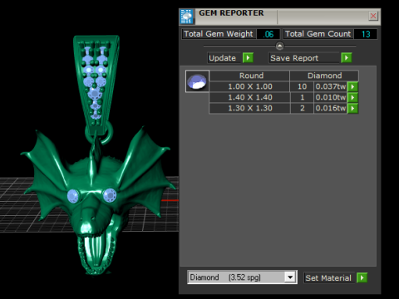Click the 0.010tw weight cell
The width and height of the screenshot is (399, 299).
click(x=331, y=97)
